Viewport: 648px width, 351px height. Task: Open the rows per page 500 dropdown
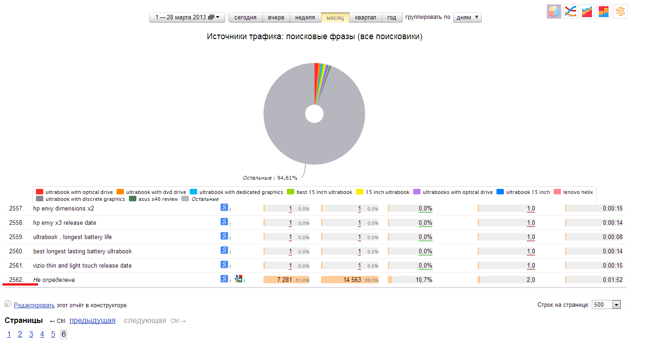(606, 305)
